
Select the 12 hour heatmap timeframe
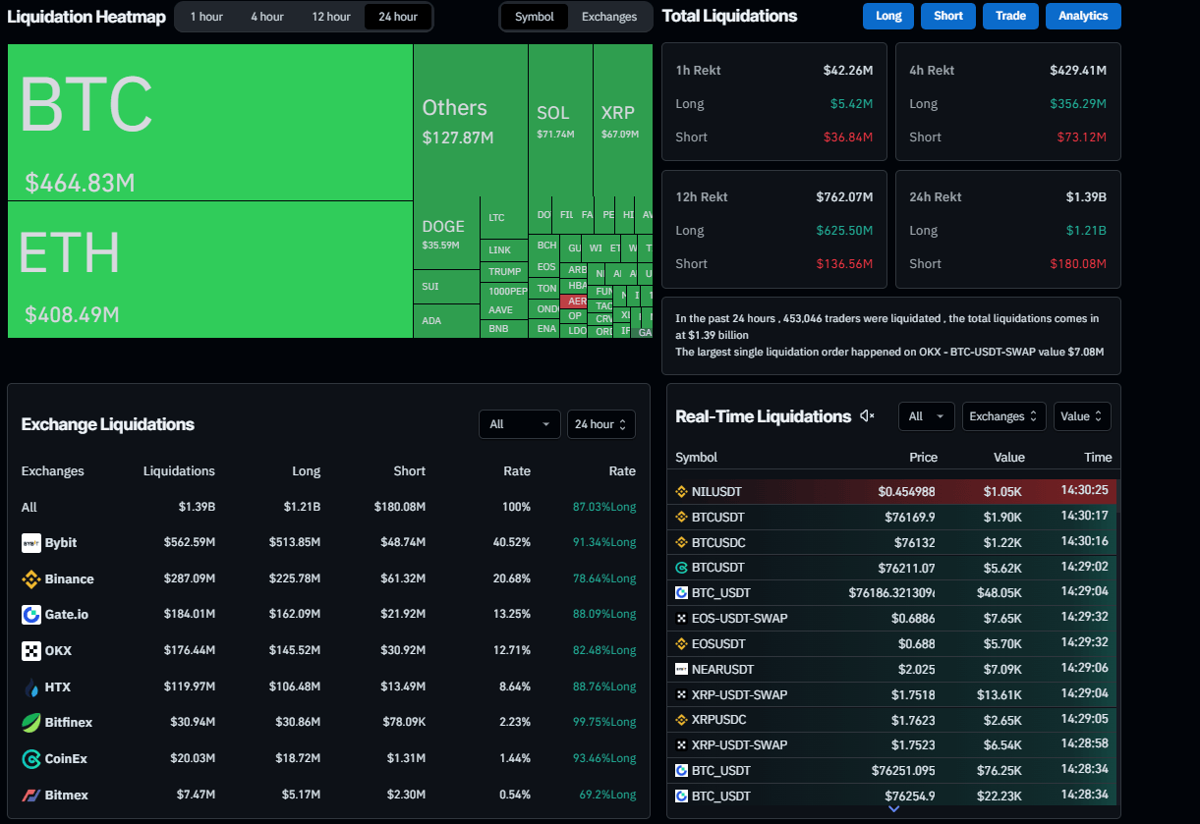(x=331, y=17)
